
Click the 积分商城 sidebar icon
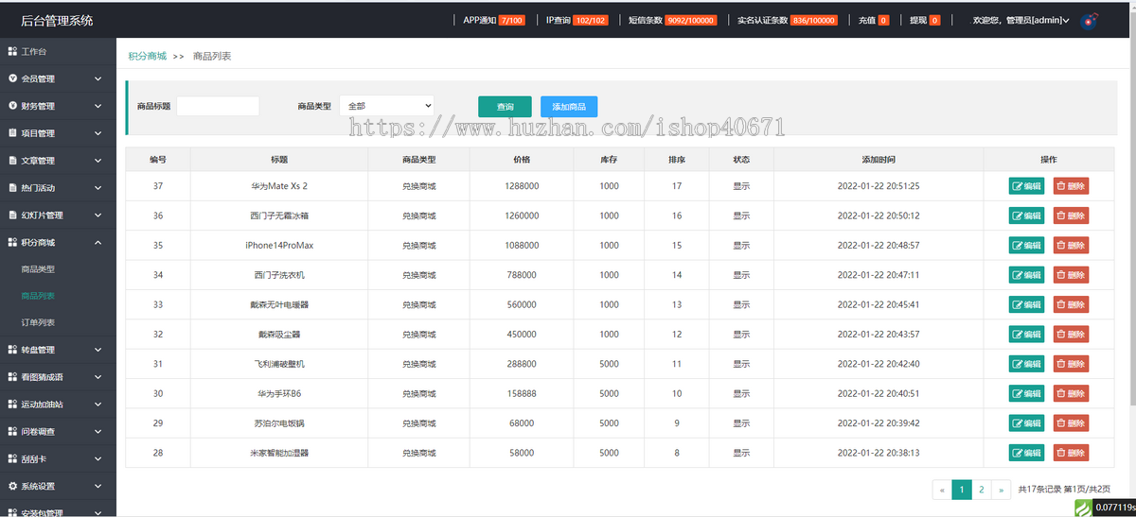coord(12,242)
